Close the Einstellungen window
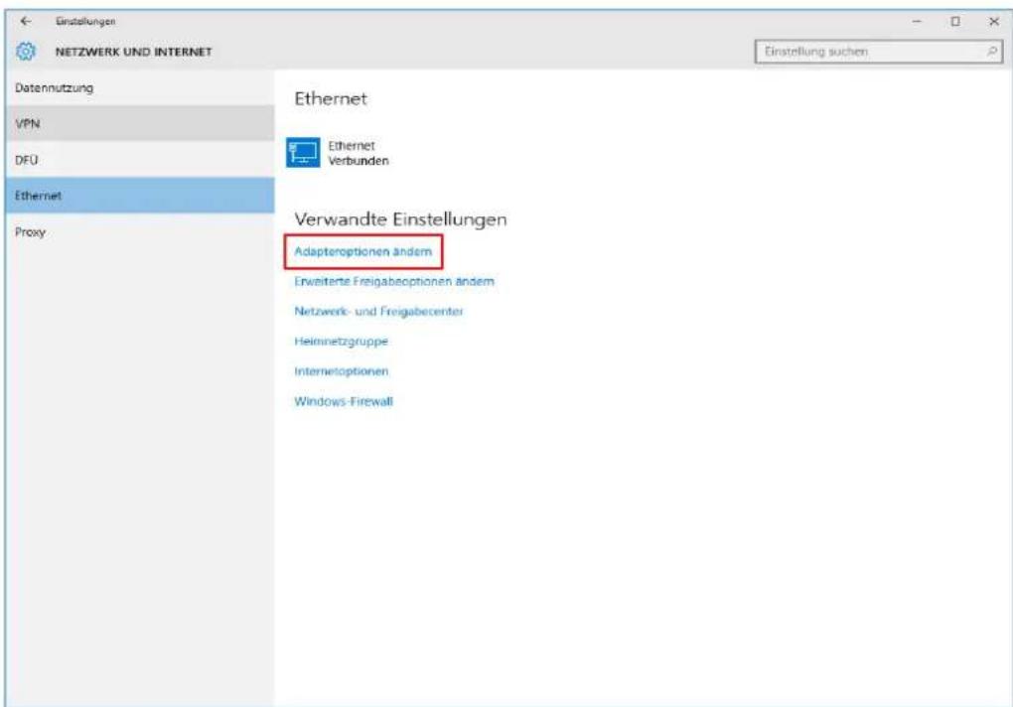The height and width of the screenshot is (707, 1013). tap(993, 21)
